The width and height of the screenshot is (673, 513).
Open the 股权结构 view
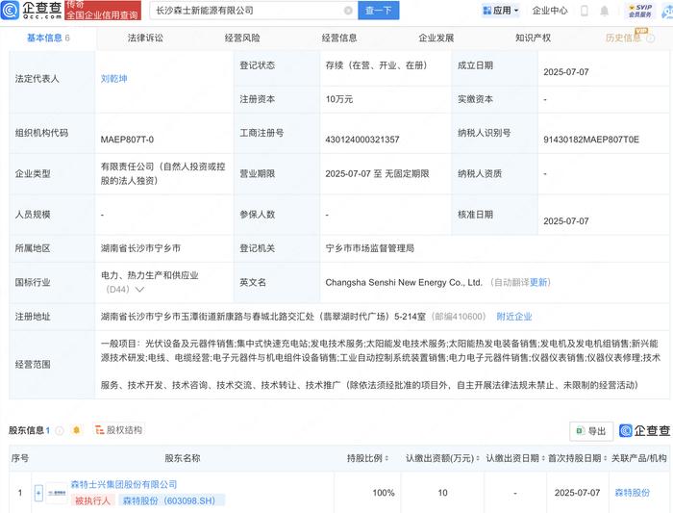point(118,430)
